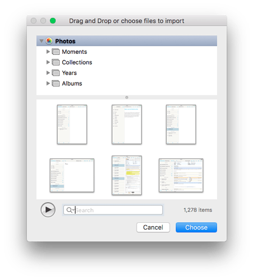Select the first thumbnail in top row

pos(72,124)
